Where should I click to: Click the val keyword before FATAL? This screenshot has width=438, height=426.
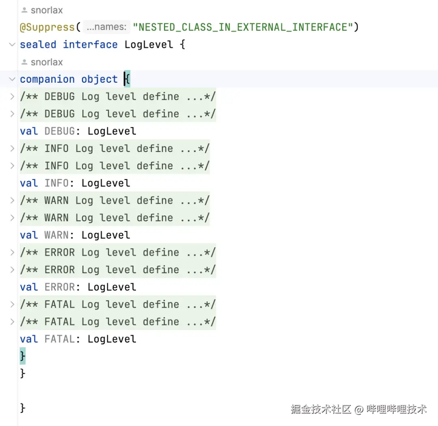pos(29,339)
